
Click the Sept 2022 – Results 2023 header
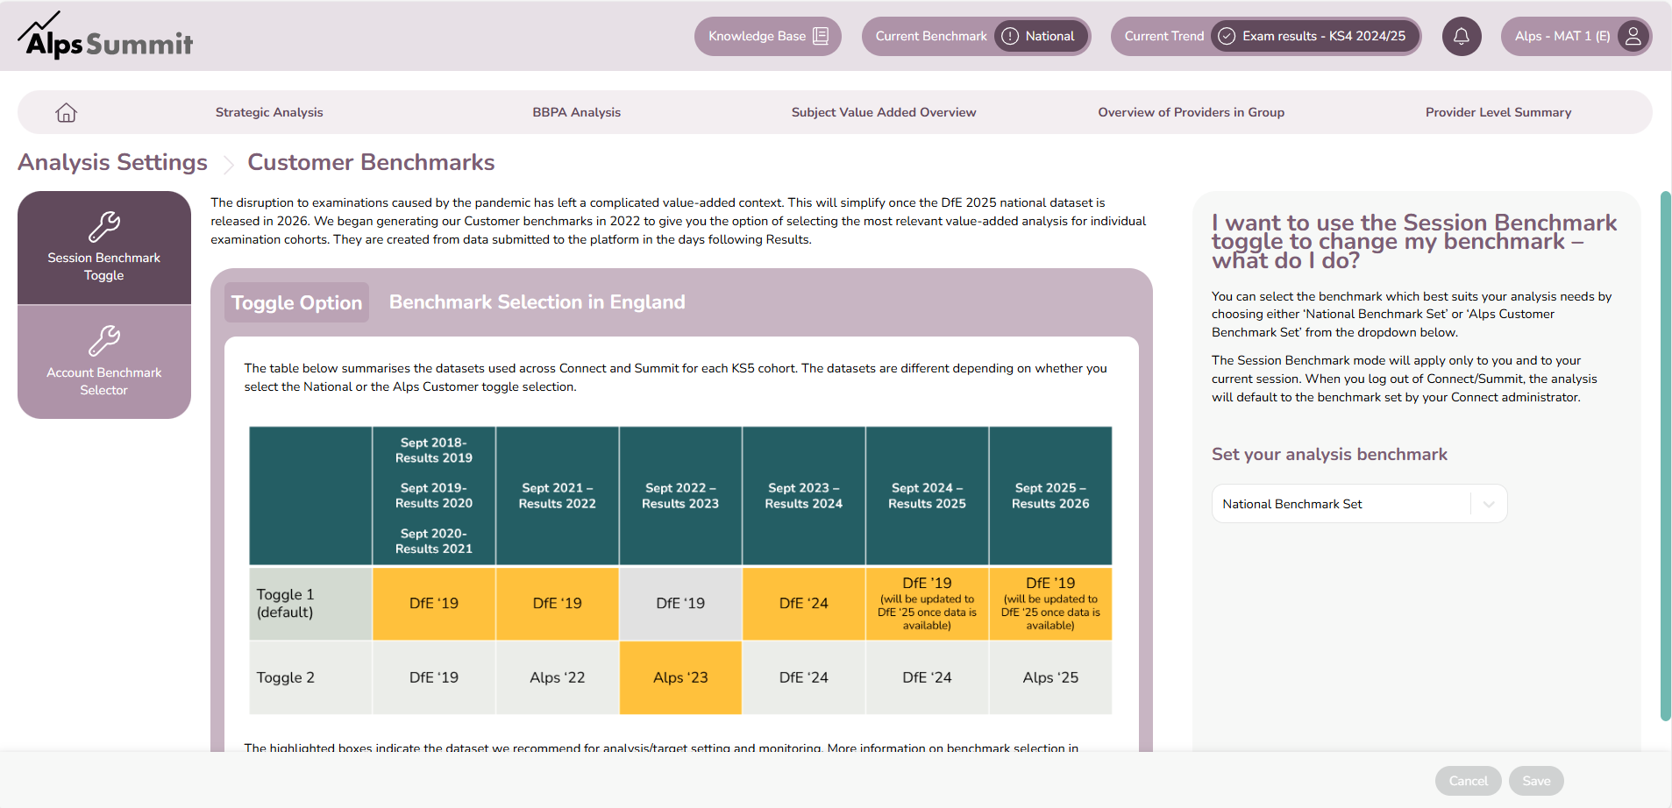[680, 496]
